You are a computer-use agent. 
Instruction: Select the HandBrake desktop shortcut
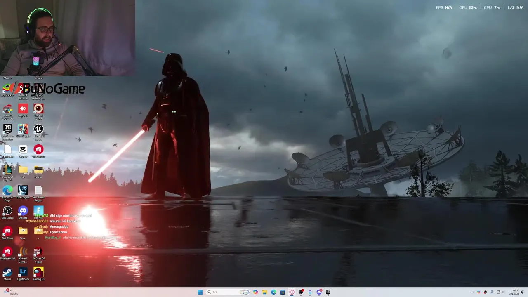(7, 151)
